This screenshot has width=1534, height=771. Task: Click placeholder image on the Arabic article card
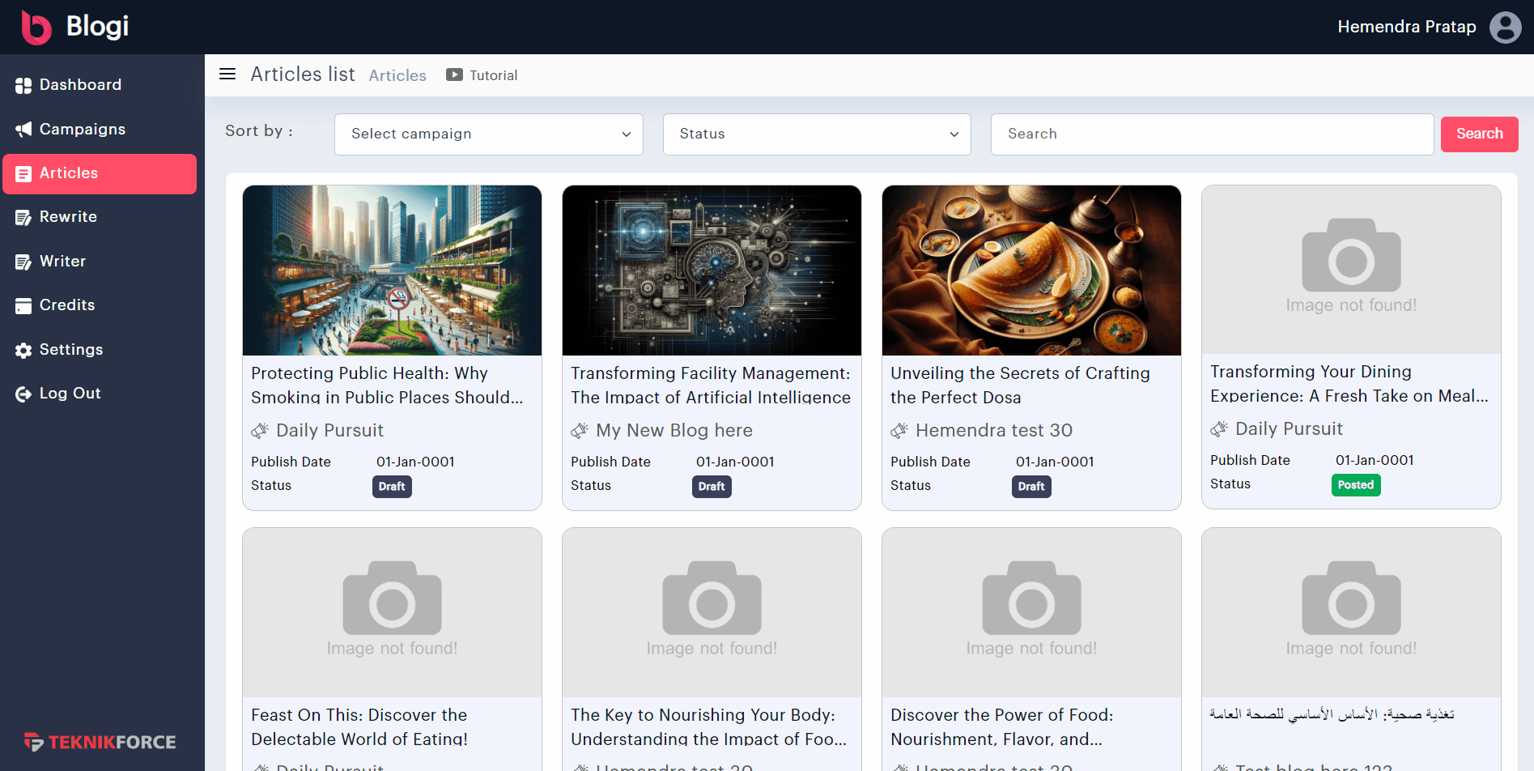1351,612
